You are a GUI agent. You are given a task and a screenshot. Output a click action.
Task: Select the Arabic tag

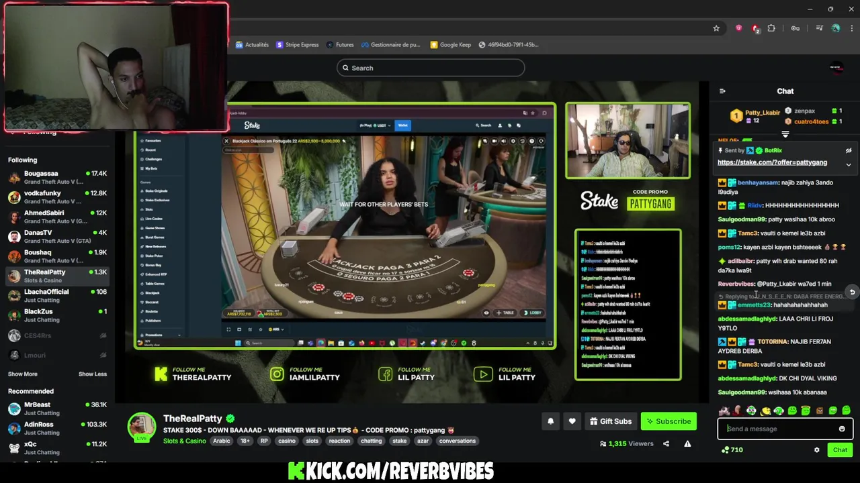pyautogui.click(x=221, y=441)
